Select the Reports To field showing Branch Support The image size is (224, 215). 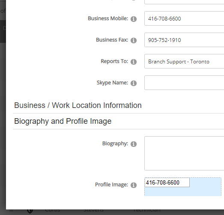pyautogui.click(x=184, y=61)
